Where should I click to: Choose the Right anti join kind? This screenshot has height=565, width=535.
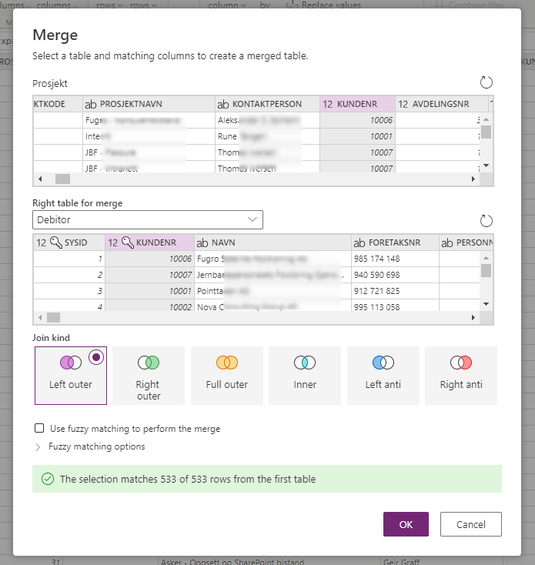(461, 376)
